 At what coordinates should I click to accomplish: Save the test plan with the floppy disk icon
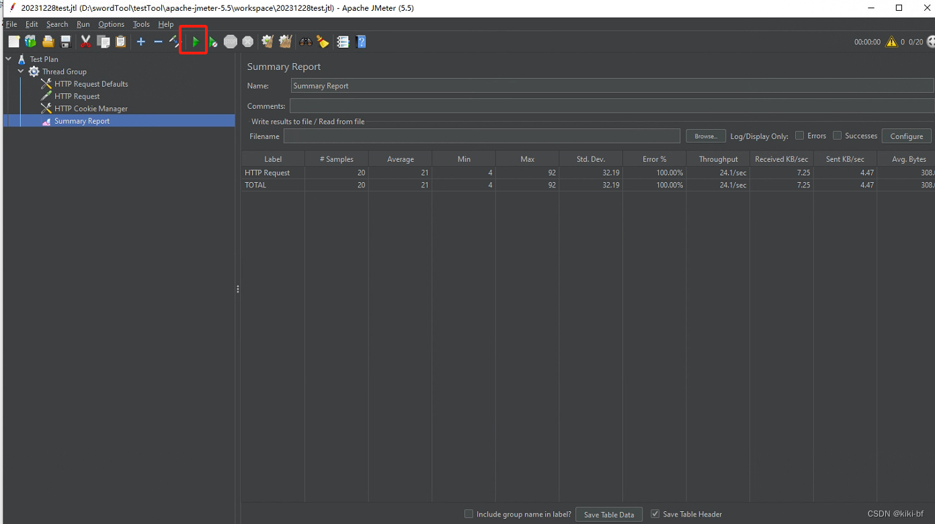(66, 42)
